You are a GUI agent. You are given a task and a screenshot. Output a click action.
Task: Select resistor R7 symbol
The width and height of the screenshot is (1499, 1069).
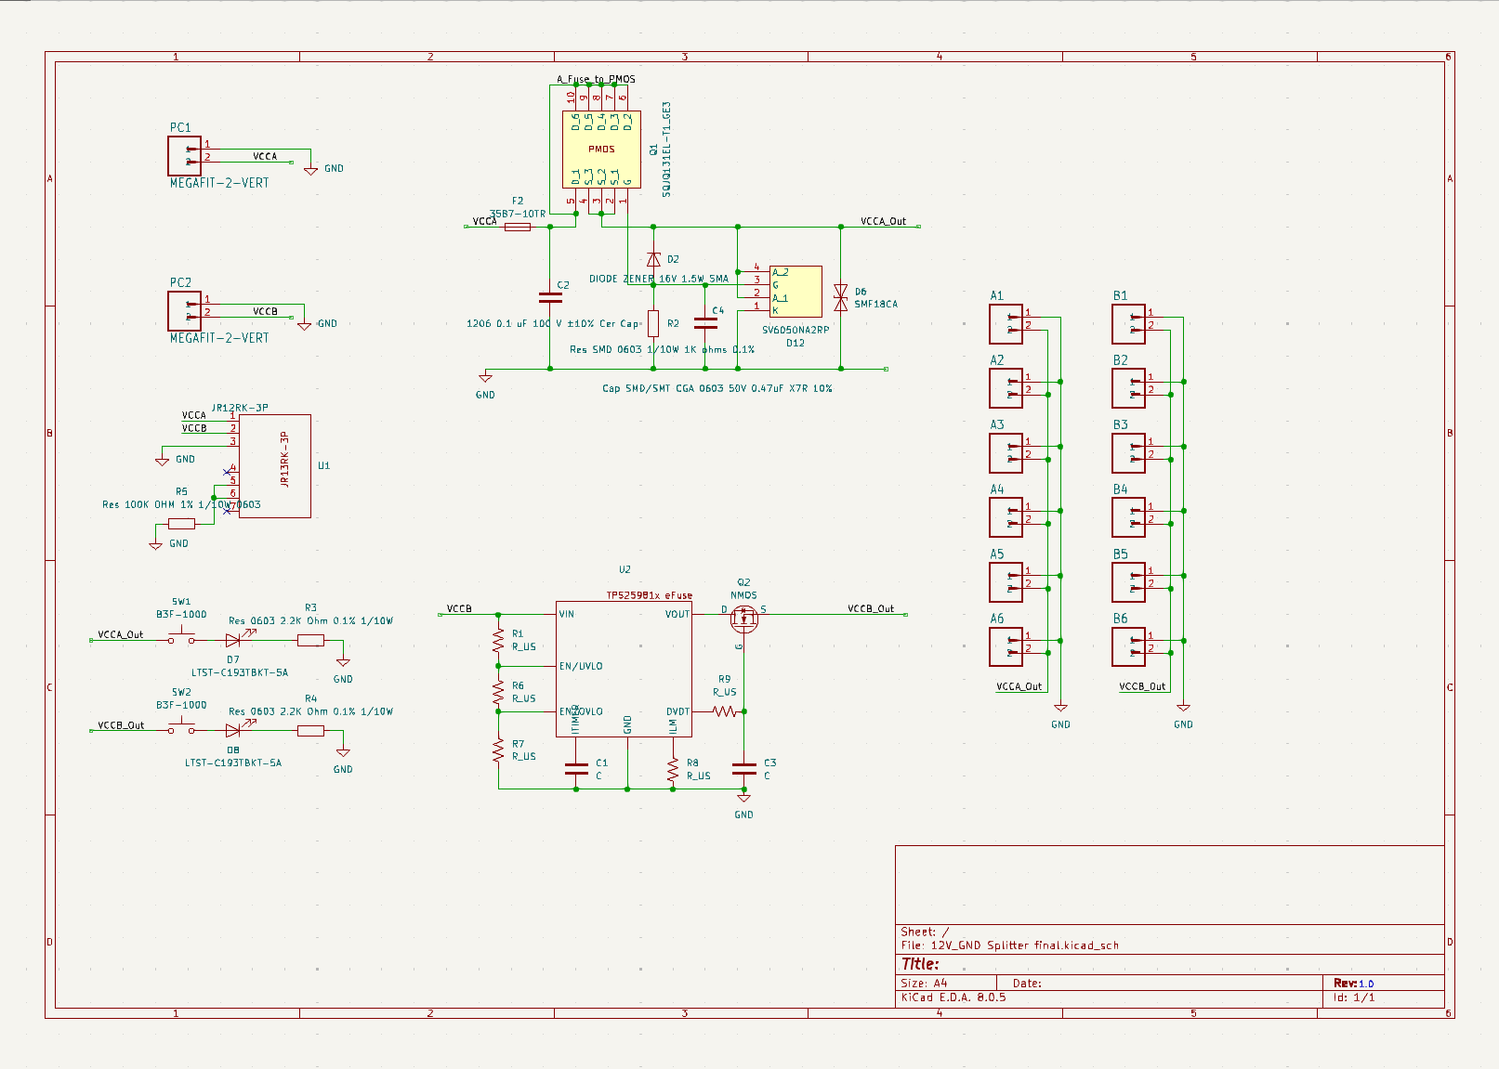click(499, 750)
